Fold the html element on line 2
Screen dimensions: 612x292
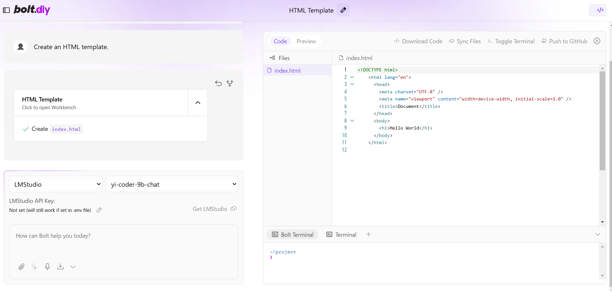(352, 77)
